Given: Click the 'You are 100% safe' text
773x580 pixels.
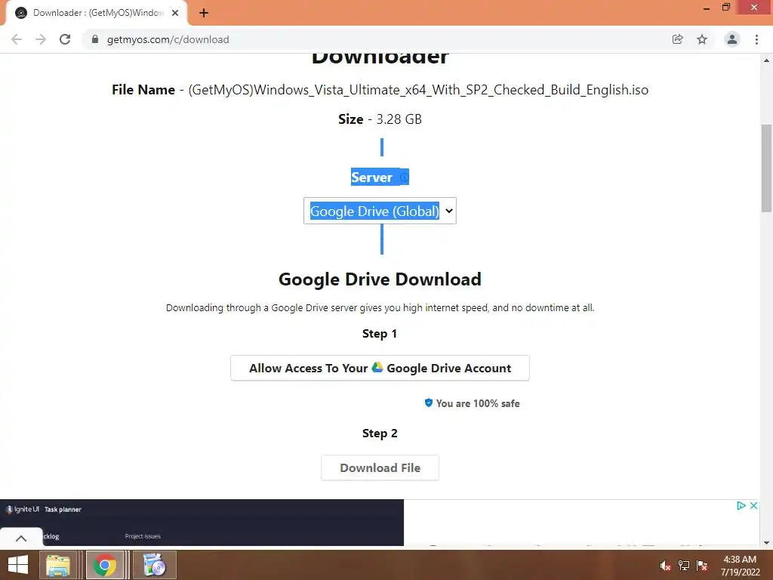Looking at the screenshot, I should 478,403.
